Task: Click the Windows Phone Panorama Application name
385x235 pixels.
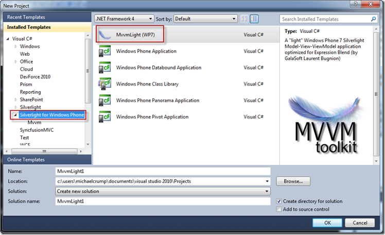Action: [x=157, y=100]
